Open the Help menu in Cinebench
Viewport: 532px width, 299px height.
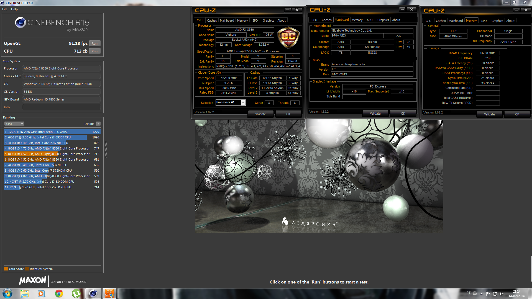coord(14,9)
